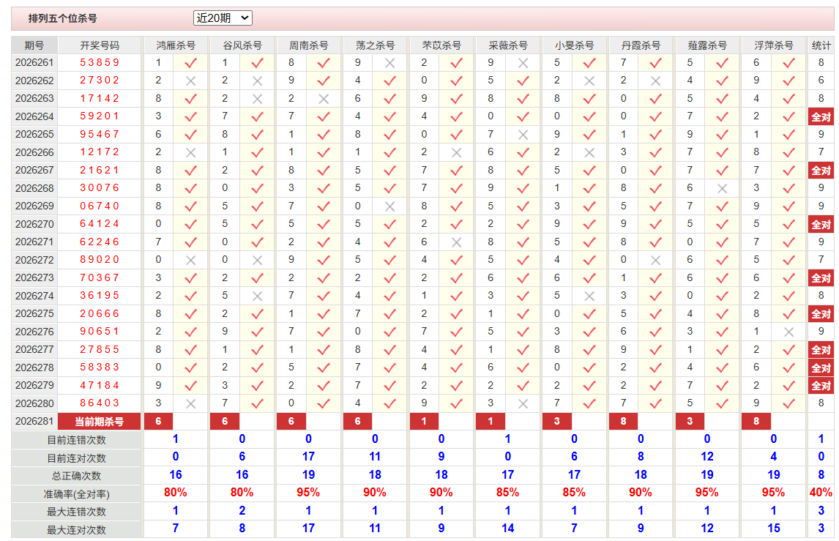Image resolution: width=839 pixels, height=541 pixels.
Task: Click the red current-period badge under 小旻杀号
Action: [x=557, y=422]
